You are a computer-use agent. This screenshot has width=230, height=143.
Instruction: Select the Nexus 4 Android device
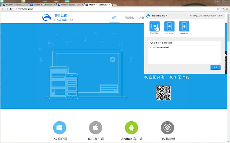point(184,26)
